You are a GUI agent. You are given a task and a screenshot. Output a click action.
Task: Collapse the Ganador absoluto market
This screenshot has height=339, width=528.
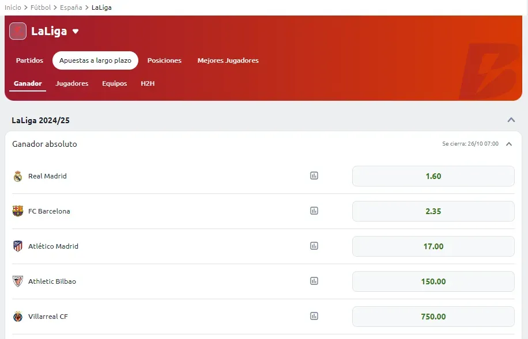tap(509, 144)
